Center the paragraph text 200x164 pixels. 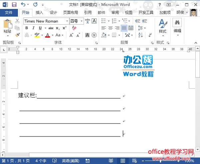(x=110, y=28)
